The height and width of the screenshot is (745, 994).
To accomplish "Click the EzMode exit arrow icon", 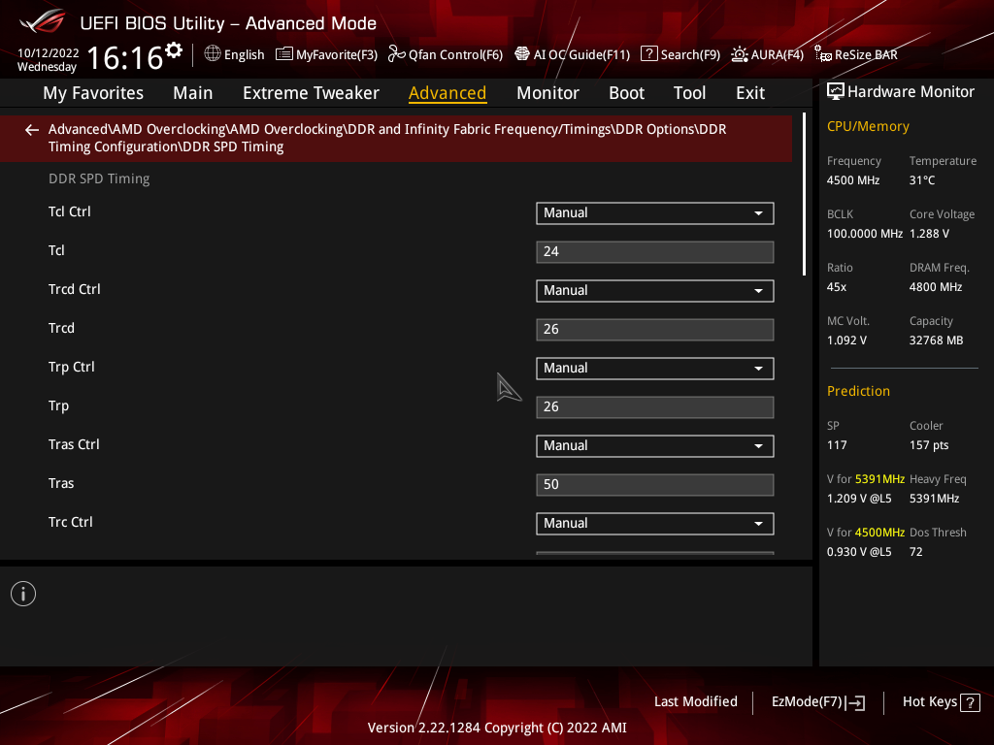I will pos(855,702).
